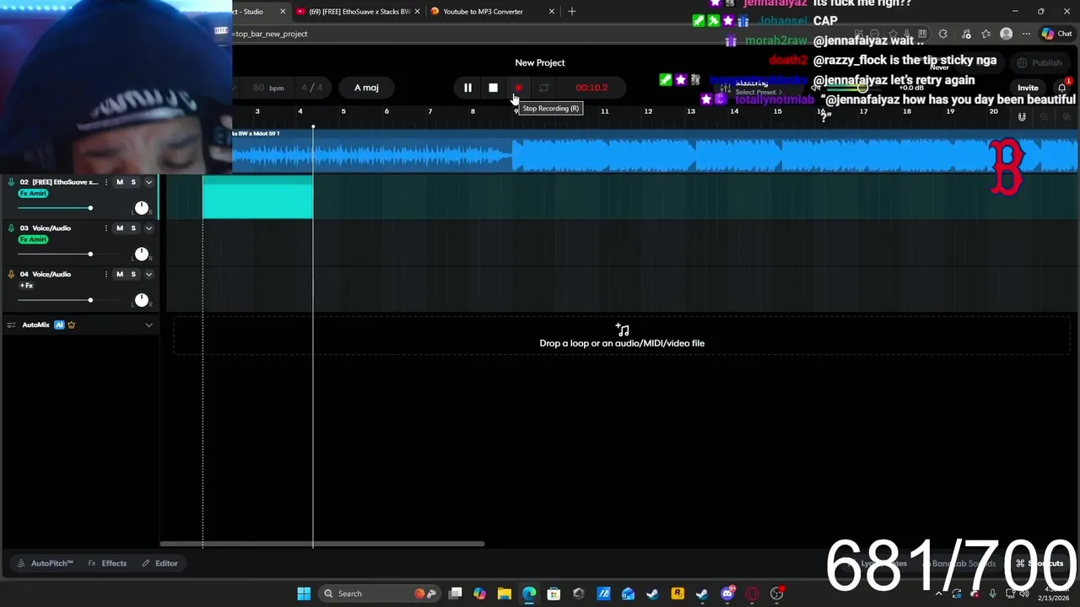
Task: Click the Invite button
Action: coord(1028,88)
